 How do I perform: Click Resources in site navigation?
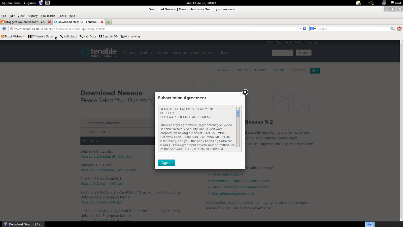click(180, 52)
